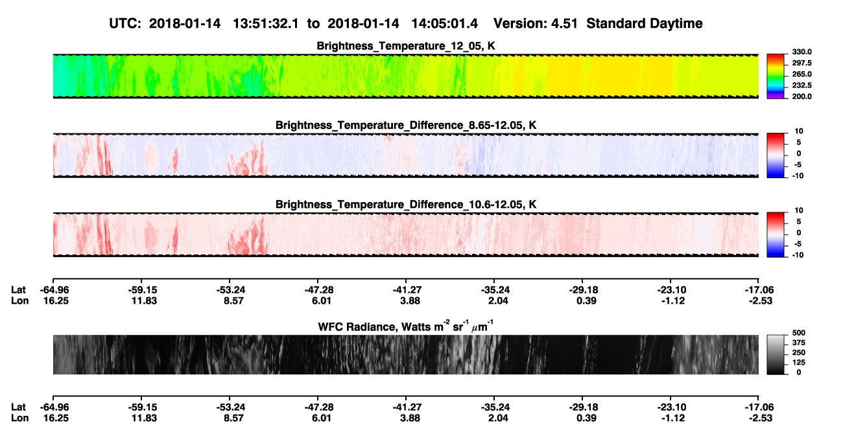Click the 10.6-12.05 difference image strip
The image size is (843, 432).
405,234
